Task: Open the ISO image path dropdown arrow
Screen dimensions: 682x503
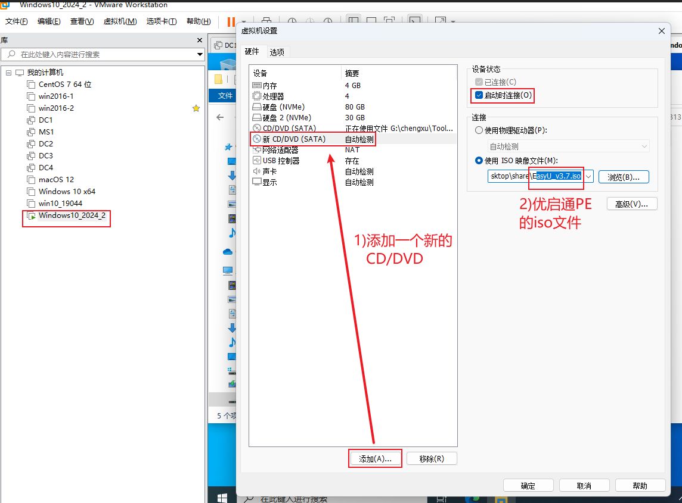Action: pos(588,177)
